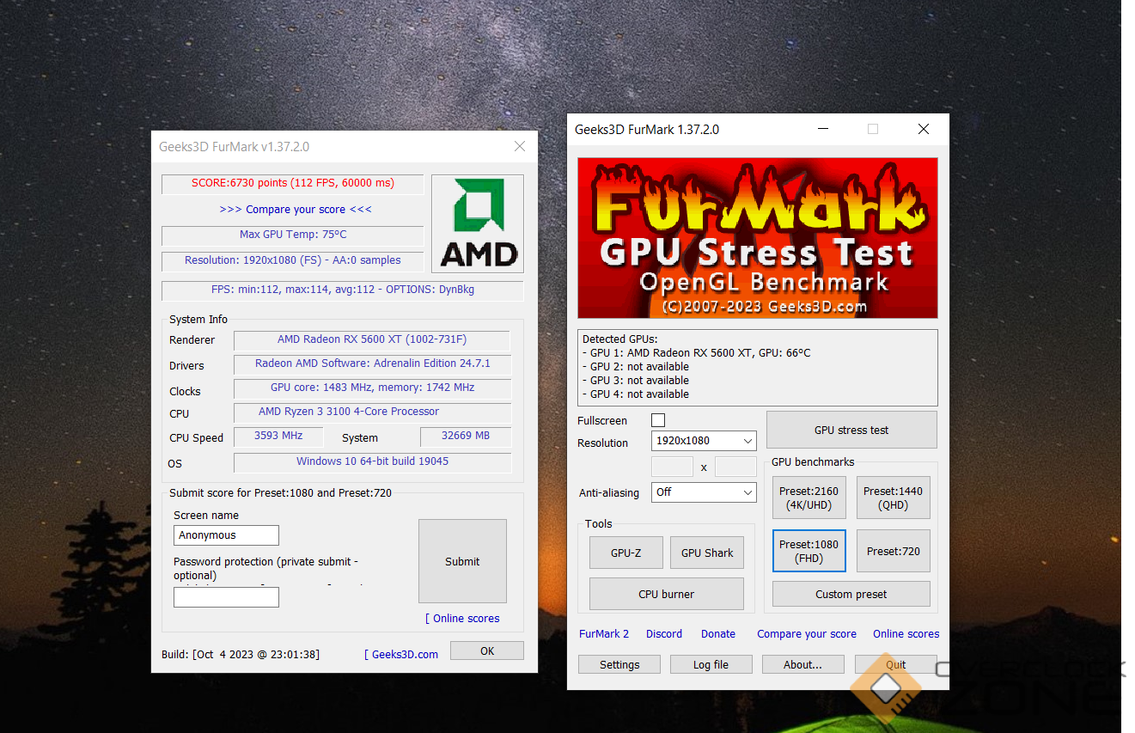1135x733 pixels.
Task: Start the GPU stress test
Action: click(x=851, y=430)
